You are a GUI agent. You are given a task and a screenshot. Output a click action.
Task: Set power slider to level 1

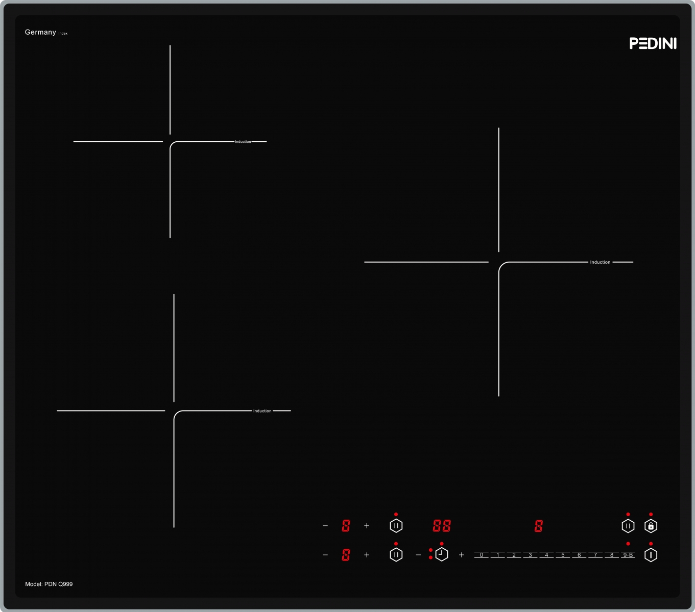point(498,555)
